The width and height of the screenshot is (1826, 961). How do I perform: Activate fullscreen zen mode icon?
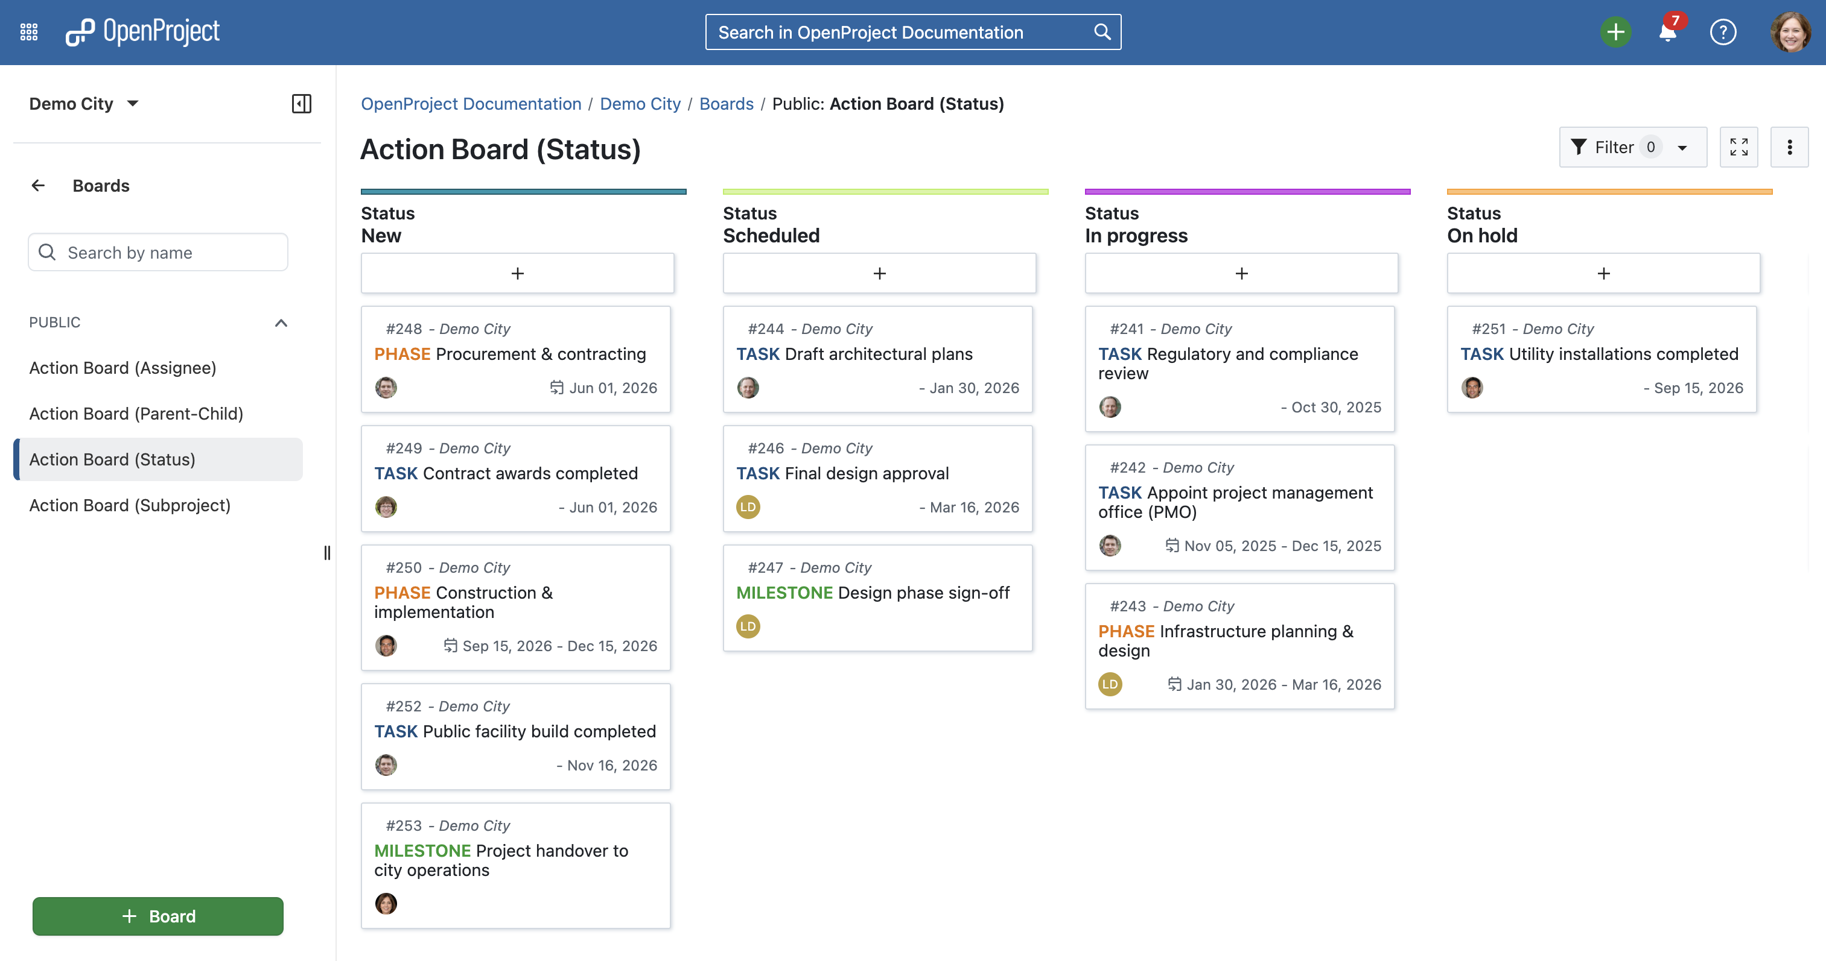(x=1738, y=147)
